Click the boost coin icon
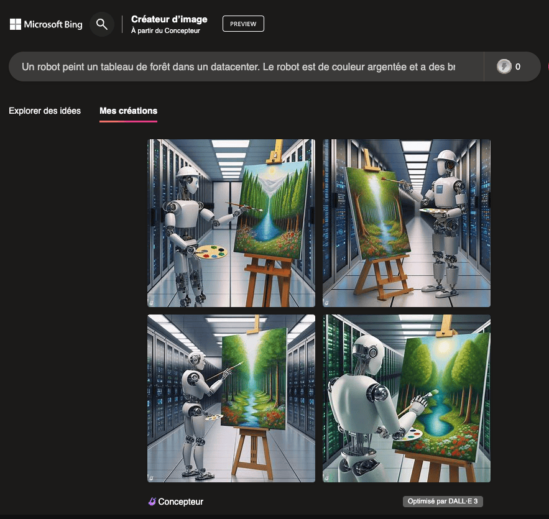Image resolution: width=549 pixels, height=519 pixels. tap(504, 67)
